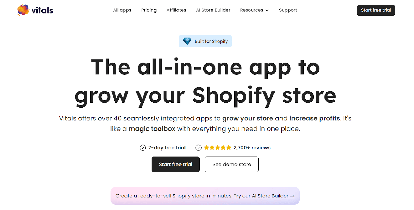Click the blue diamond icon in the badge
This screenshot has height=210, width=414.
coord(187,41)
